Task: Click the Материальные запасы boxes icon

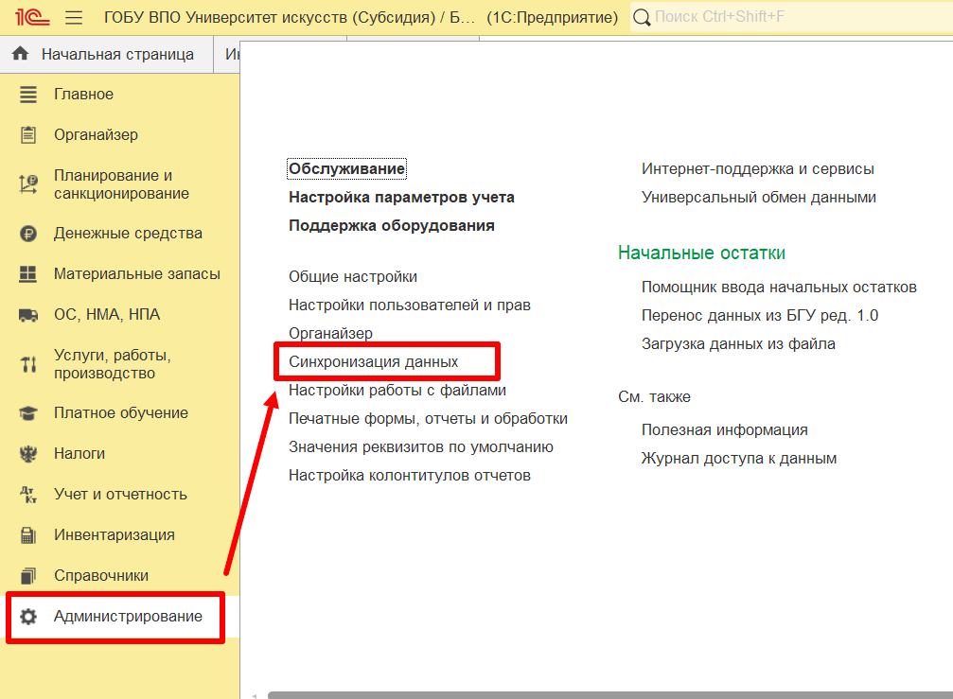Action: pyautogui.click(x=28, y=274)
